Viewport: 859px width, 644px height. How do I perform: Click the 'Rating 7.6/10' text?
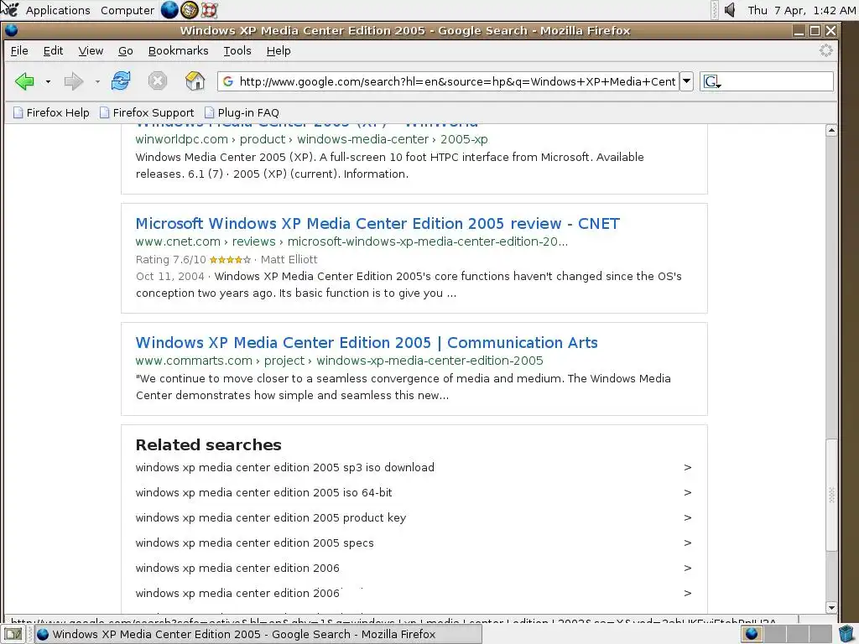click(171, 260)
